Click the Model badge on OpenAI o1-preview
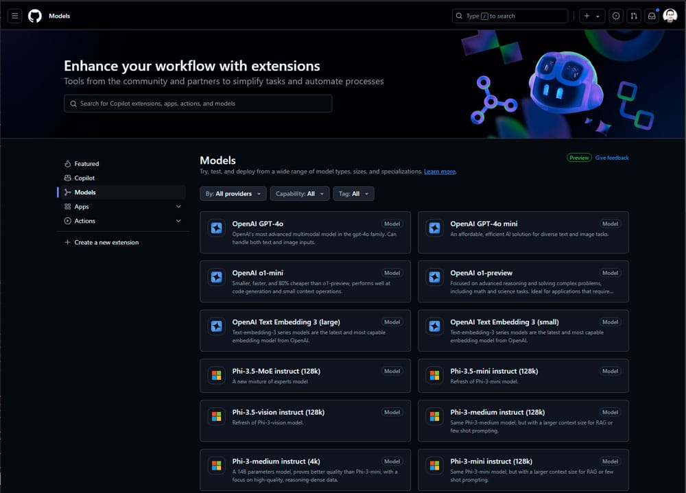This screenshot has width=686, height=493. pyautogui.click(x=610, y=273)
